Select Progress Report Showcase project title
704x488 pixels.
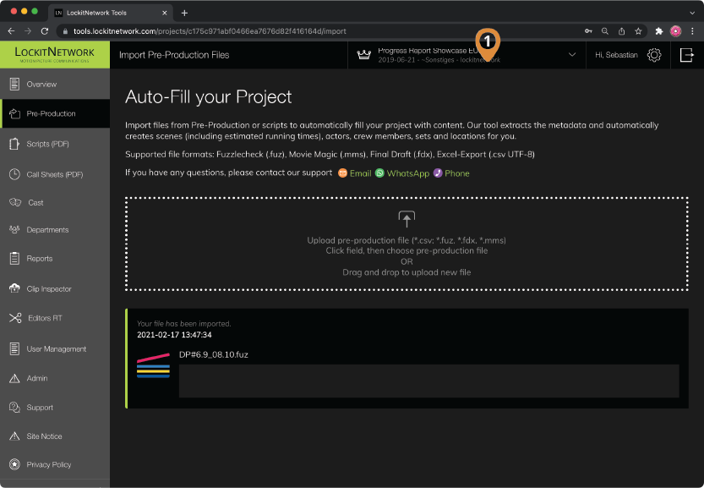coord(428,51)
